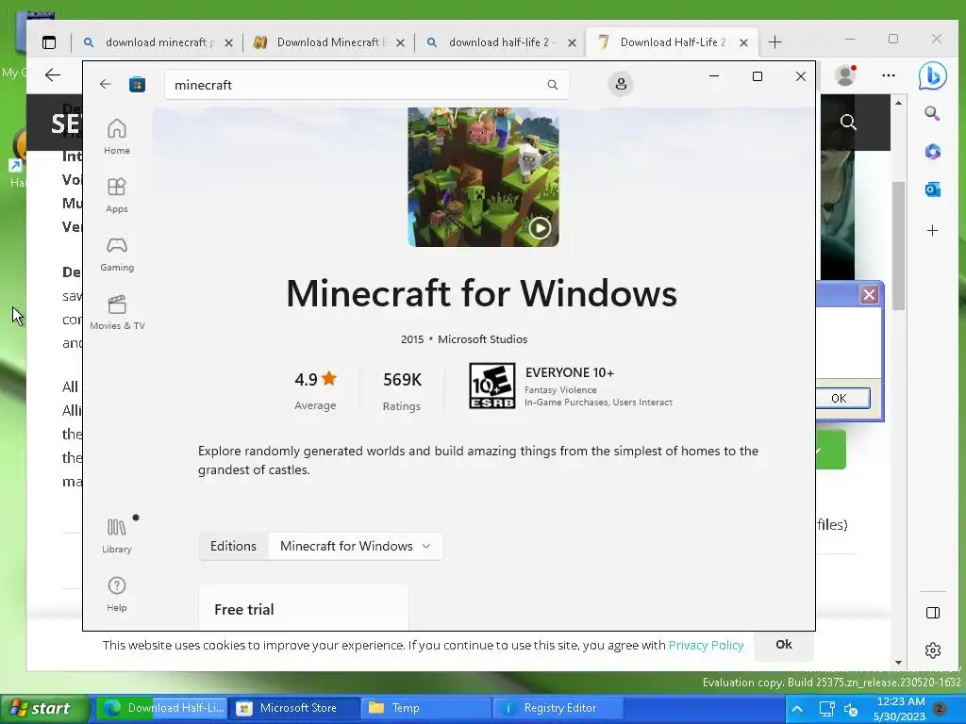
Task: Open the Store account profile icon
Action: pyautogui.click(x=621, y=84)
